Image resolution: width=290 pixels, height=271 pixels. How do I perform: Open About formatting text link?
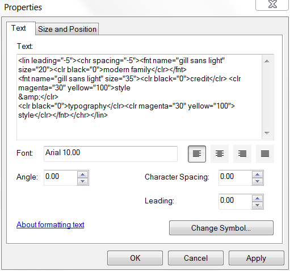[x=51, y=225]
